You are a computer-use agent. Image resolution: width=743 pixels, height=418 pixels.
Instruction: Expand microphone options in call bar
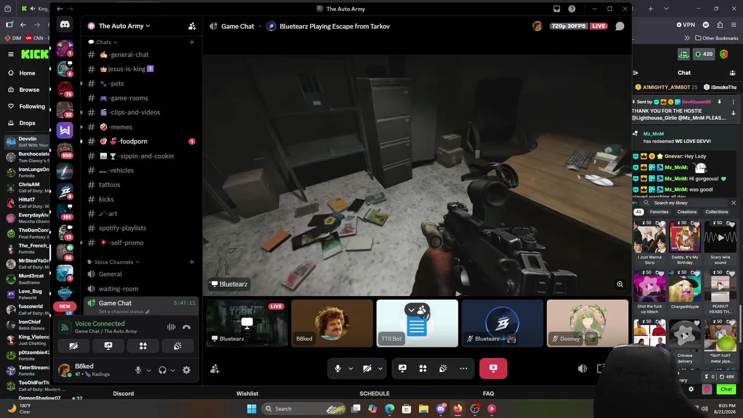(x=351, y=368)
